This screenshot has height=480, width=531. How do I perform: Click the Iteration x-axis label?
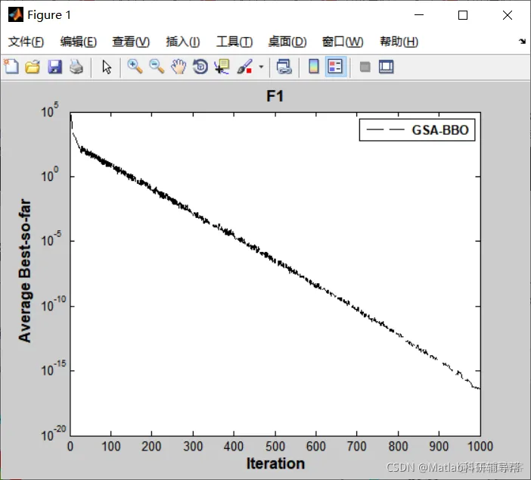(x=275, y=463)
